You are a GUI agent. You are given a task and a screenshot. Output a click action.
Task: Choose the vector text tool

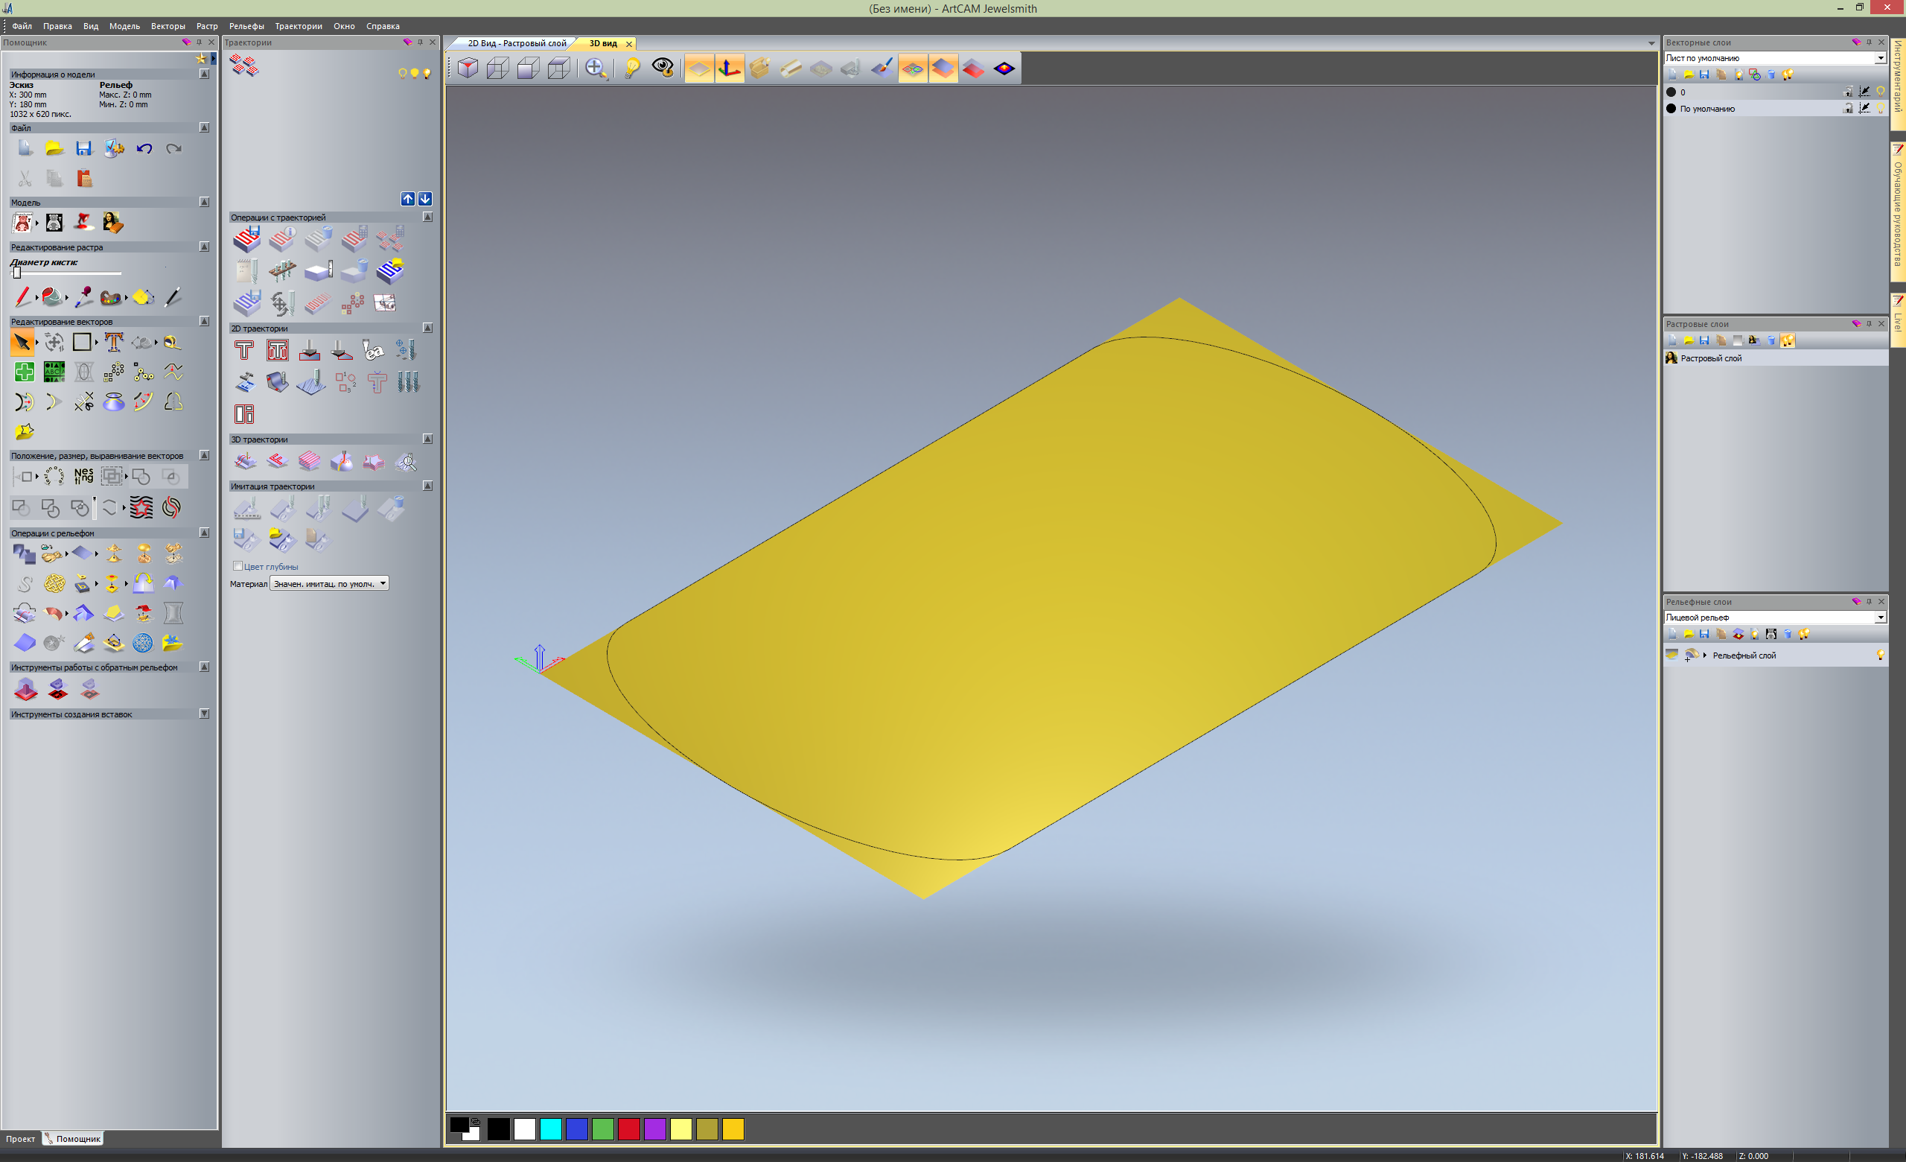(114, 342)
